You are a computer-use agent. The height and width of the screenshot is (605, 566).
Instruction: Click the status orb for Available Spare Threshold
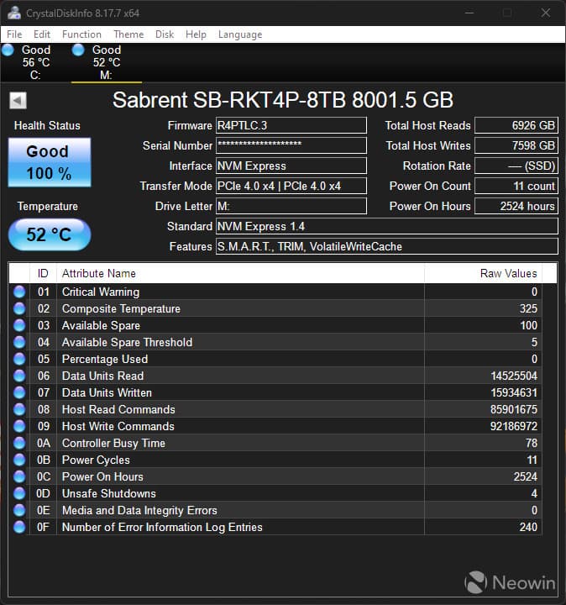click(19, 342)
